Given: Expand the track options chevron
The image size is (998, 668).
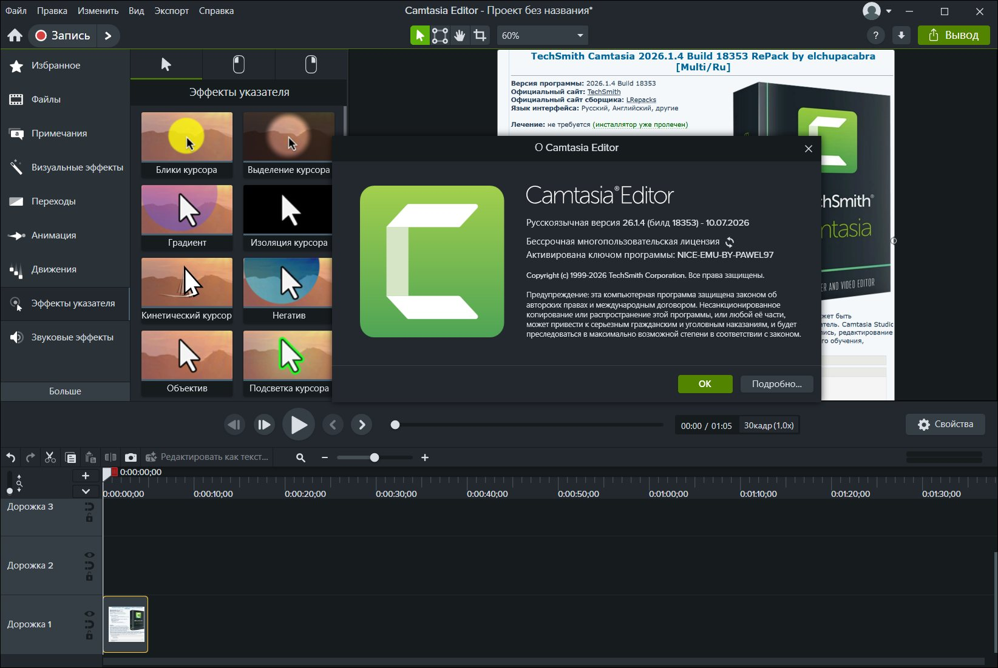Looking at the screenshot, I should click(x=86, y=491).
